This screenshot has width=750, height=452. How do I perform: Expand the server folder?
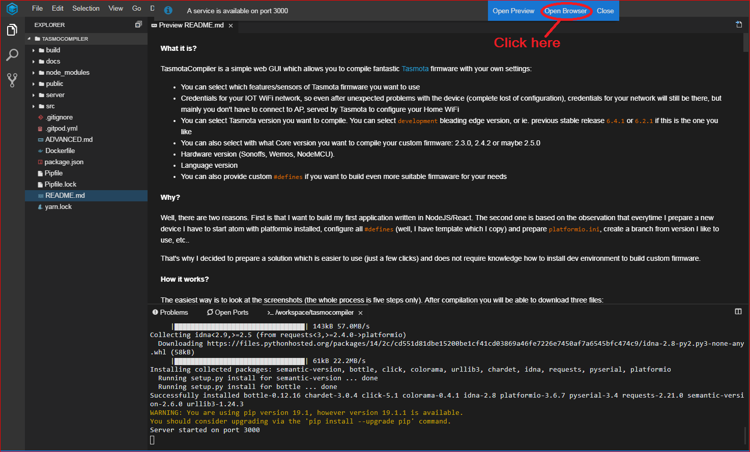click(34, 95)
